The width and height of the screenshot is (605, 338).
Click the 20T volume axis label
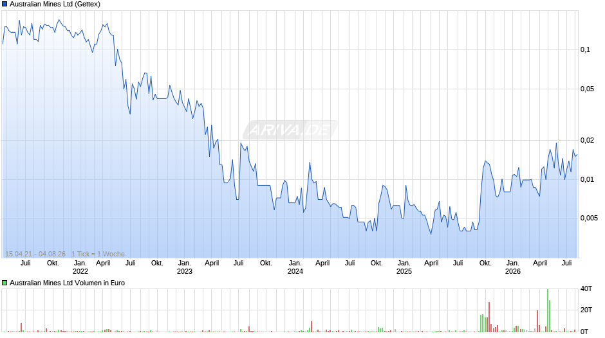tap(586, 310)
